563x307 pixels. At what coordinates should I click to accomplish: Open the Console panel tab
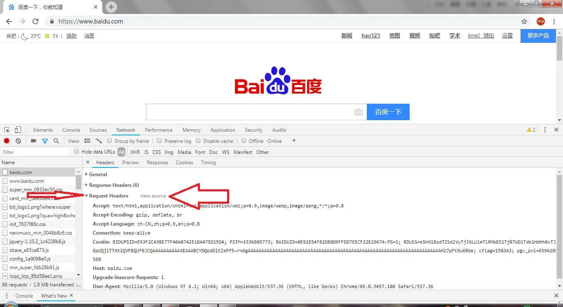71,130
